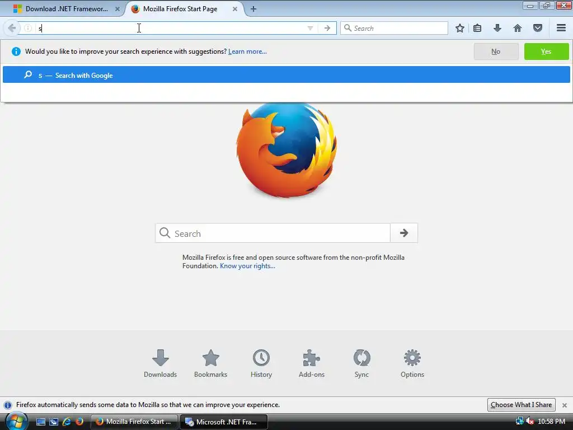
Task: Open the hamburger menu
Action: coord(561,28)
